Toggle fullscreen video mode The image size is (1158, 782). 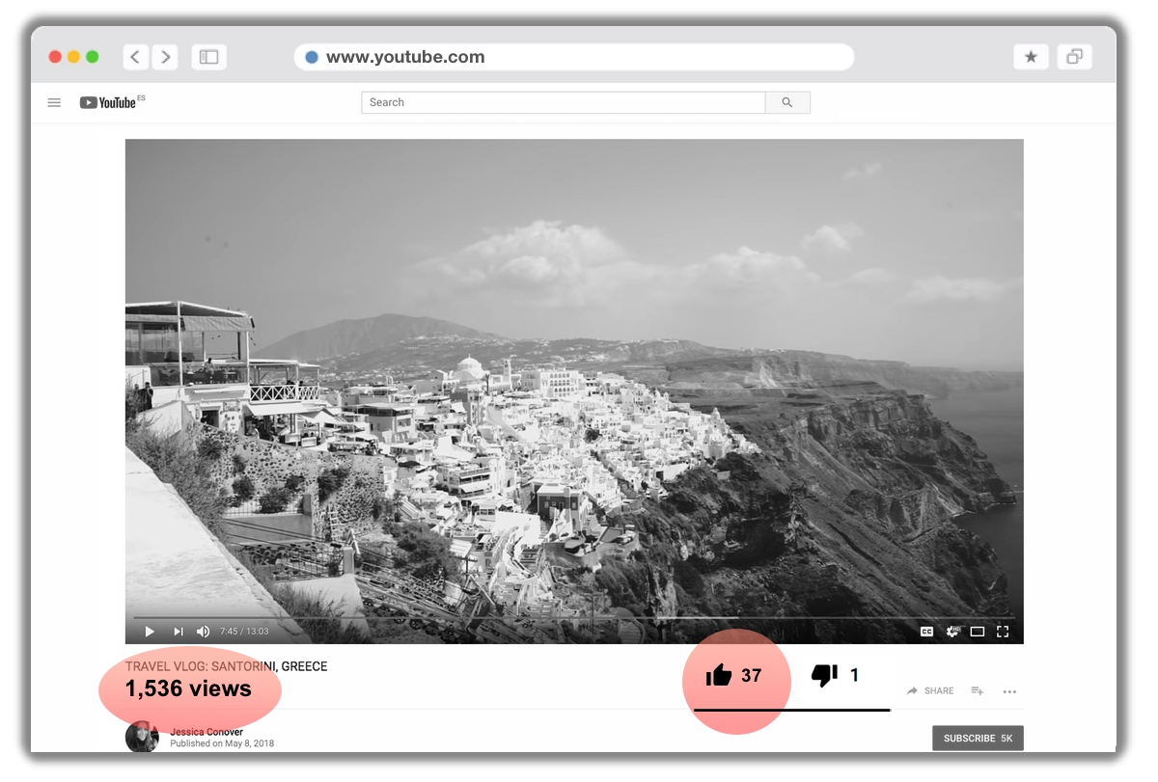pos(1003,632)
